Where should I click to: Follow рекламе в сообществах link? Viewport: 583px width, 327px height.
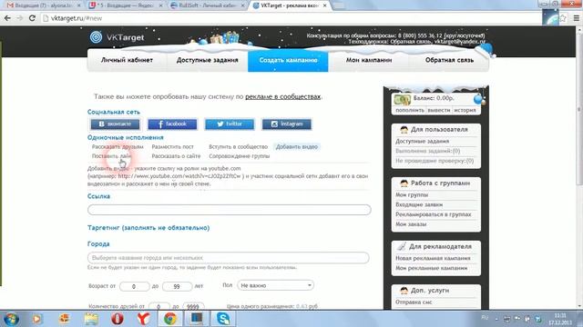(282, 96)
